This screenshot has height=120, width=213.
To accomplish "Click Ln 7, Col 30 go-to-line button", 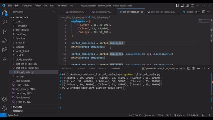I will (x=135, y=115).
